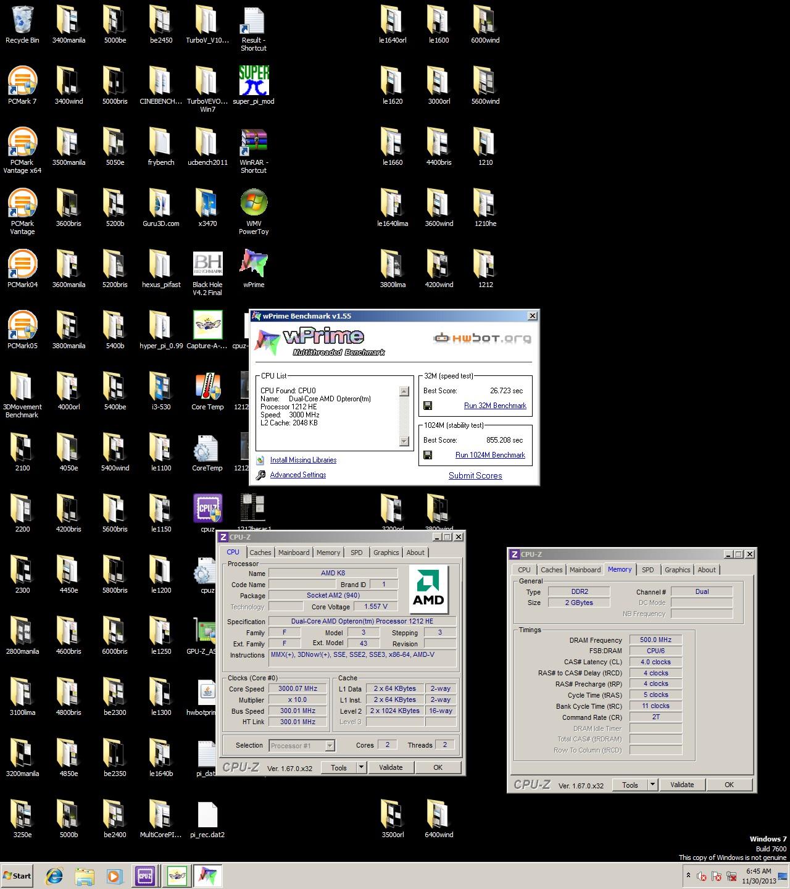
Task: Open Advanced Settings in wPrime
Action: point(298,475)
